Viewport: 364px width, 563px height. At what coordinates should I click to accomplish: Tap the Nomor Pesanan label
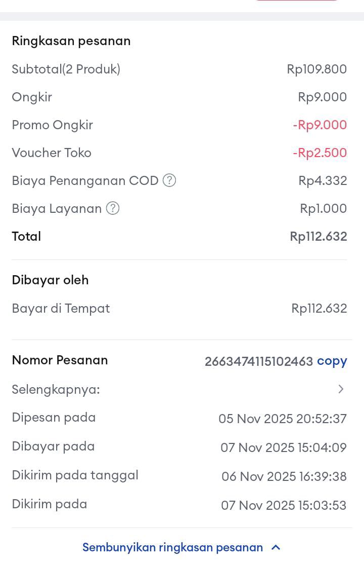coord(60,360)
